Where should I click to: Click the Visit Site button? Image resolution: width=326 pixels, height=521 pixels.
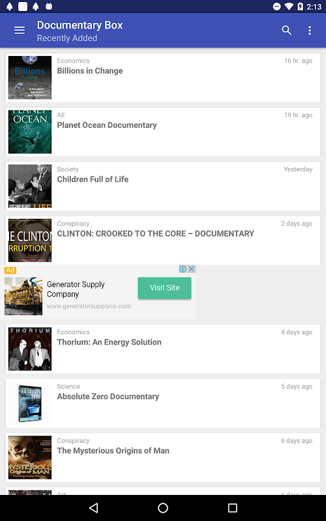(x=165, y=288)
